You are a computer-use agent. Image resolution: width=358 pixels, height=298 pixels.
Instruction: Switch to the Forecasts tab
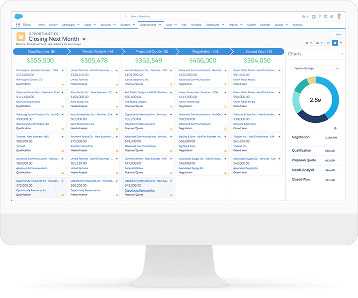[x=196, y=24]
